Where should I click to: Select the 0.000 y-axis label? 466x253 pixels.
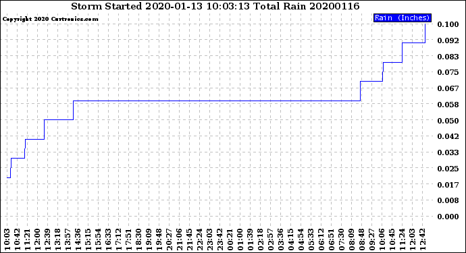pyautogui.click(x=448, y=217)
